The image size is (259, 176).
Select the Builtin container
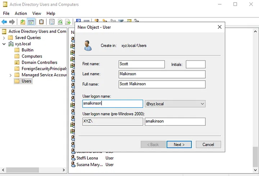coord(27,50)
